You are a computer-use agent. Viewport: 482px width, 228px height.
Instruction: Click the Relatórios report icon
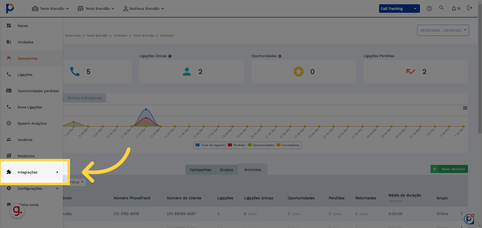9,156
